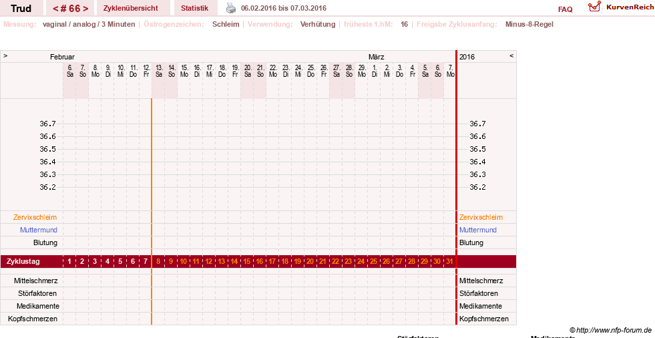Click the Östrogenzeichen value Schleim
Screen dimensions: 655x338
click(226, 24)
